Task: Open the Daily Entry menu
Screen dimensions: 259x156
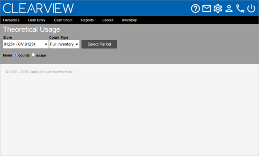Action: coord(37,20)
